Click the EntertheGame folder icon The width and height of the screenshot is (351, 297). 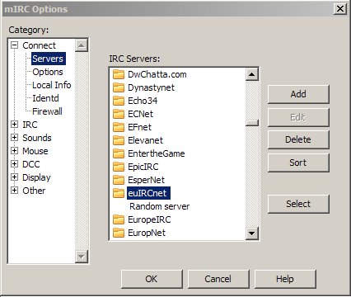point(119,153)
